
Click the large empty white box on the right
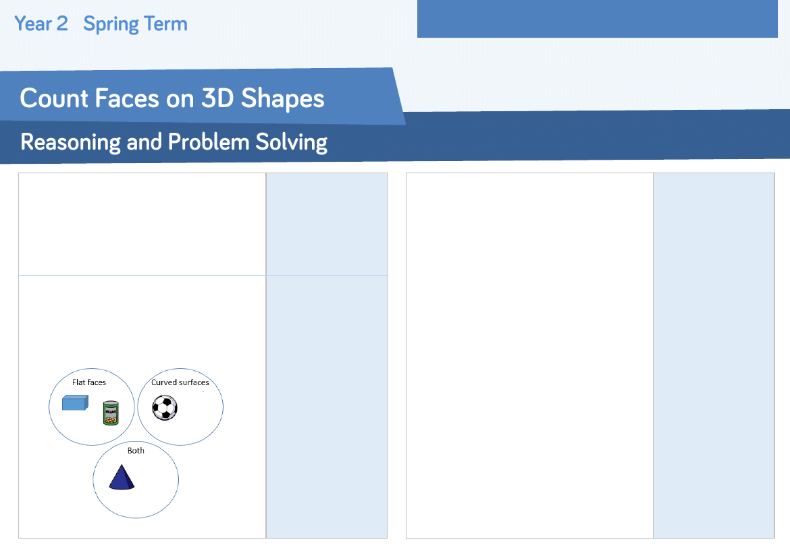click(529, 355)
